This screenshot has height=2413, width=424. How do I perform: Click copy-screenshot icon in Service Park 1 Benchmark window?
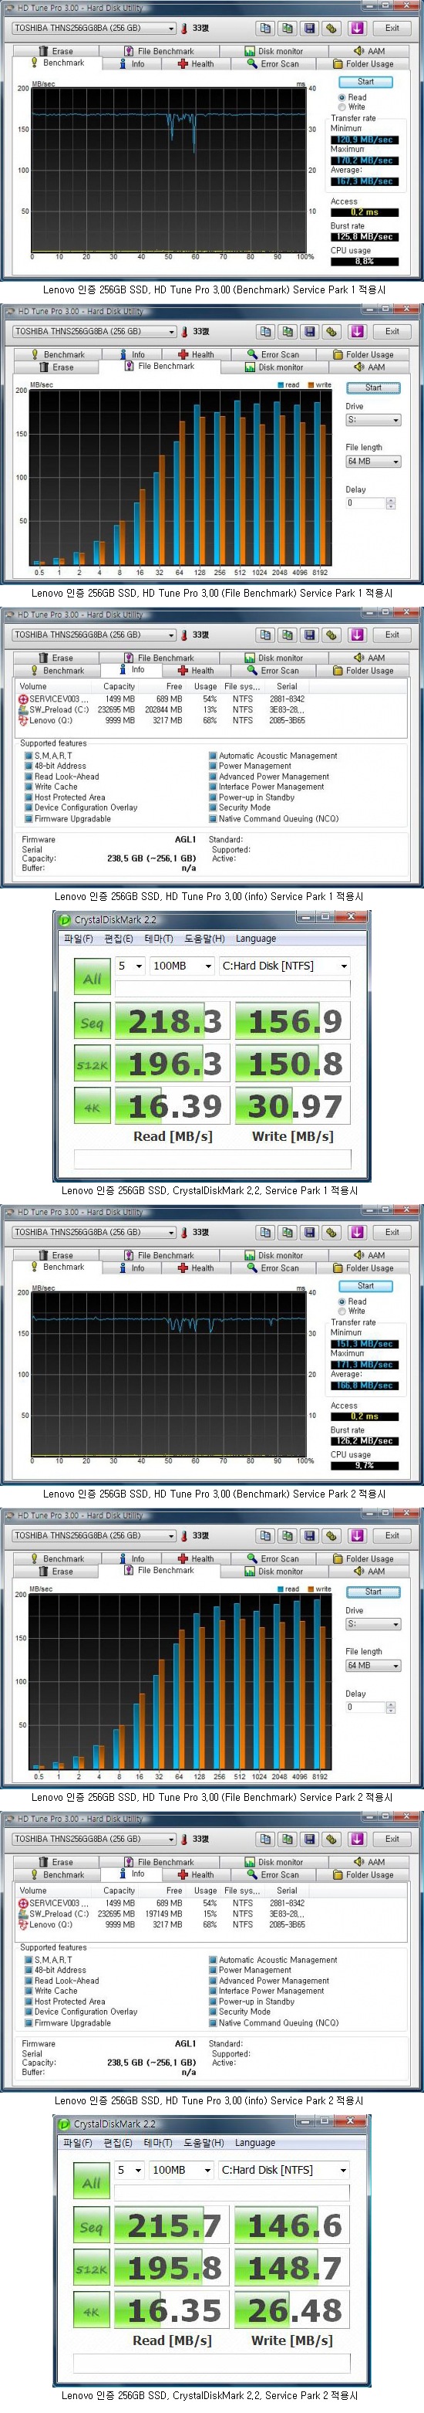[288, 28]
